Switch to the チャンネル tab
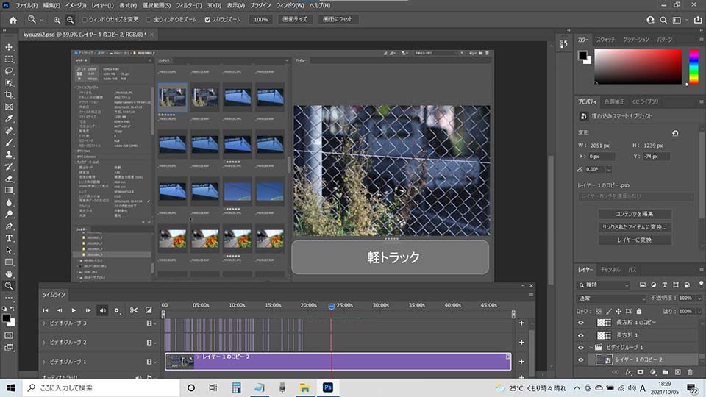The width and height of the screenshot is (706, 397). click(610, 270)
